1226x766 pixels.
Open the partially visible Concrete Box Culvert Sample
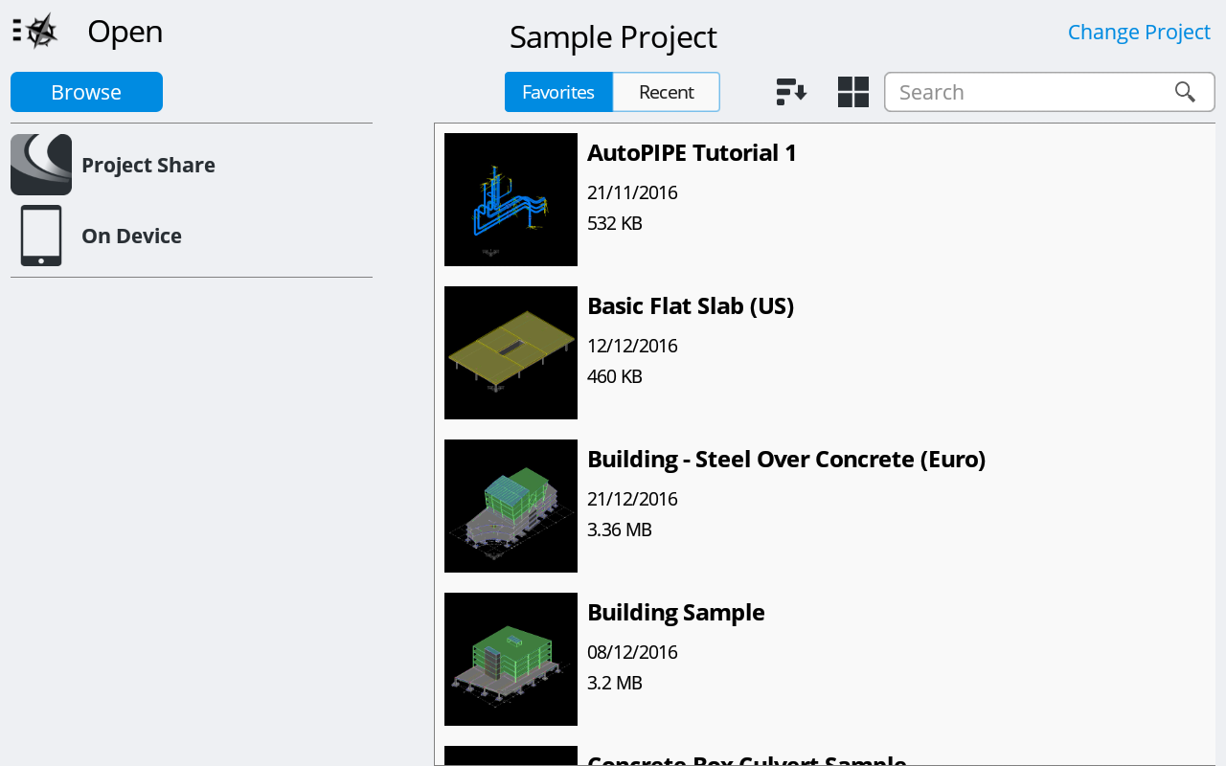[x=746, y=760]
